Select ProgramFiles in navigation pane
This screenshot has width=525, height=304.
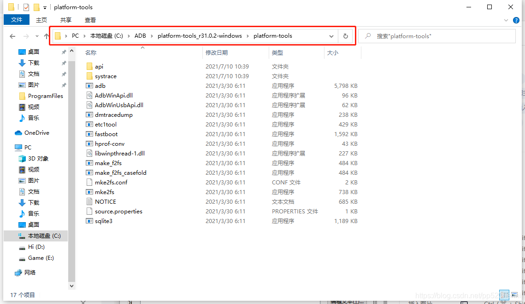coord(46,96)
